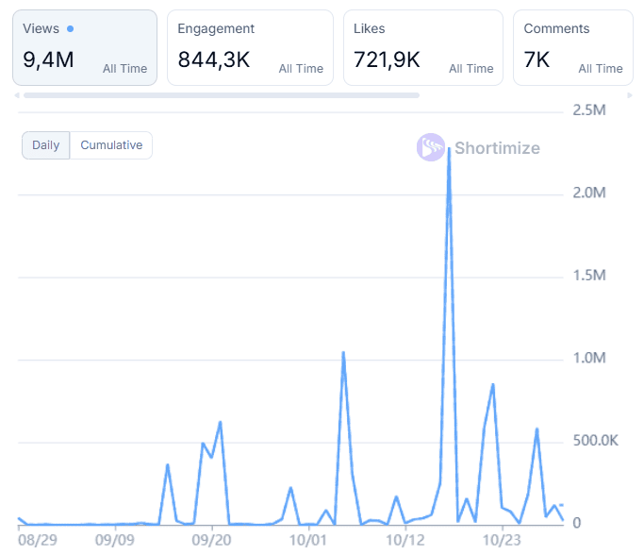
Task: Click the 10/12 date axis label
Action: coord(405,541)
